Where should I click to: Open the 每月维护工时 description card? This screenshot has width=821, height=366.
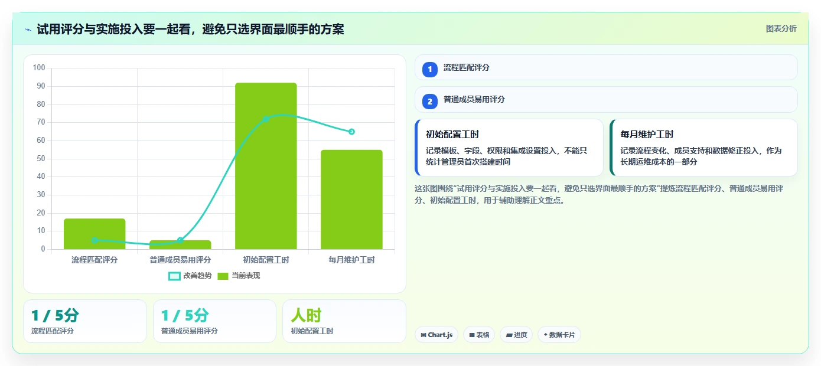703,148
